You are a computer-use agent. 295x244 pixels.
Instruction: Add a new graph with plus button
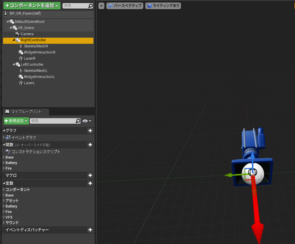(x=90, y=131)
